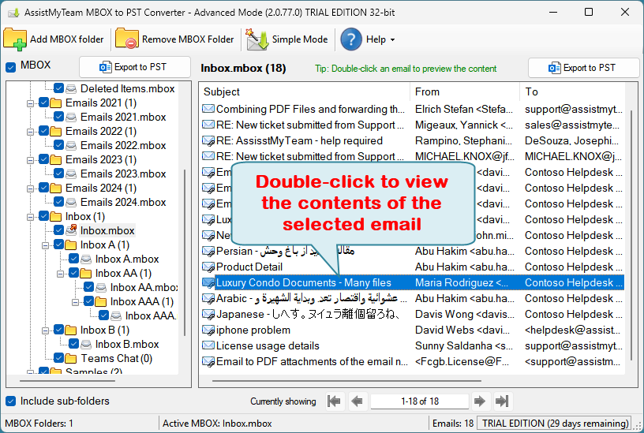
Task: Click the TRIAL EDITION days remaining status
Action: click(x=556, y=424)
